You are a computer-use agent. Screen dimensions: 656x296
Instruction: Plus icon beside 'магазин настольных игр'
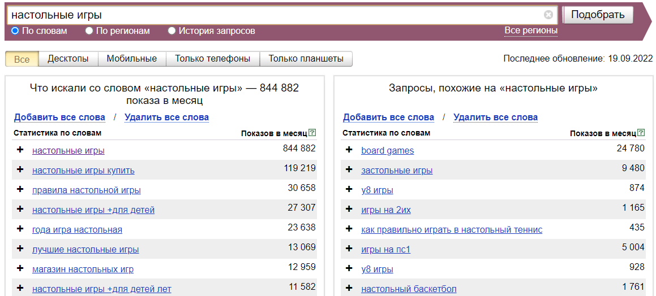(x=20, y=268)
